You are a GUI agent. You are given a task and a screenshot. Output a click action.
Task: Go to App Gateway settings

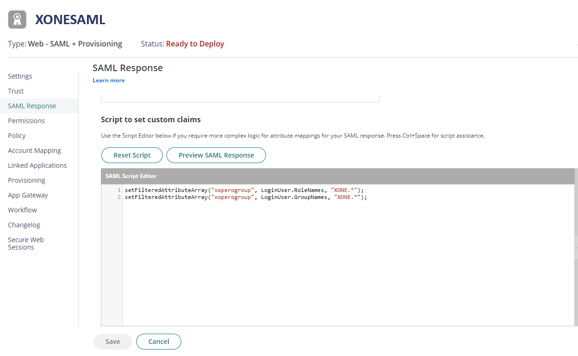[28, 195]
